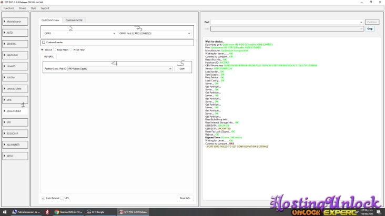Expand the APPLE sidebar section
Image resolution: width=385 pixels, height=216 pixels.
coord(15,156)
